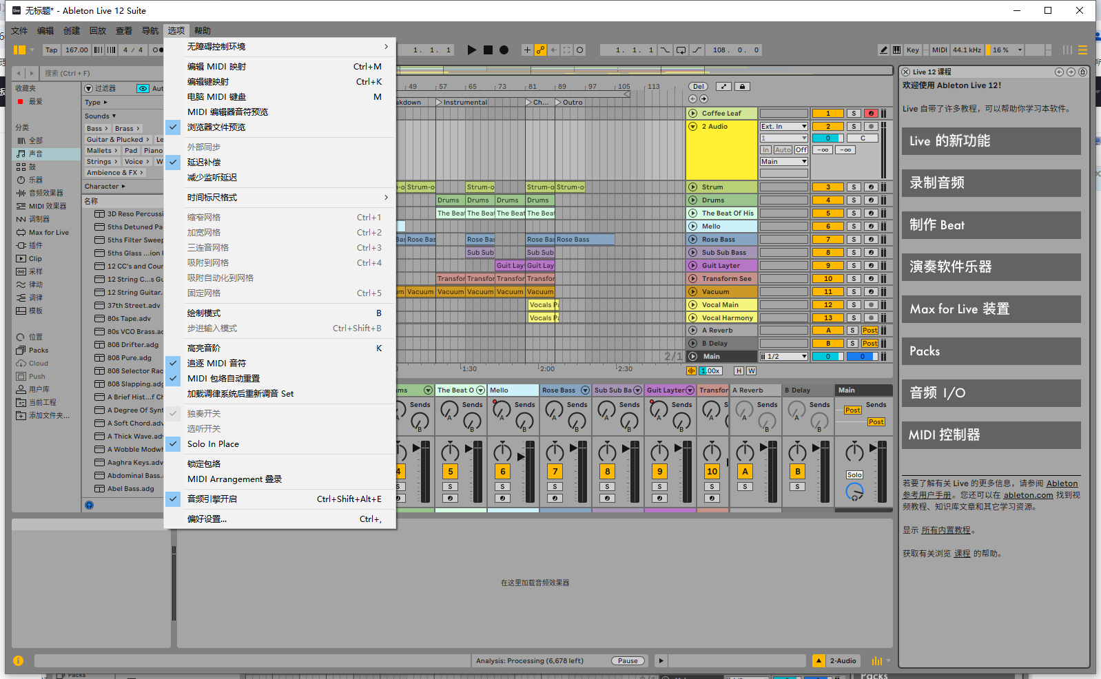Viewport: 1101px width, 679px height.
Task: Click the arrangement Record button
Action: pyautogui.click(x=504, y=50)
